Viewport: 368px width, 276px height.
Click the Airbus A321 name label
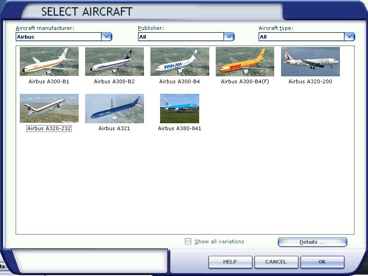click(x=115, y=129)
